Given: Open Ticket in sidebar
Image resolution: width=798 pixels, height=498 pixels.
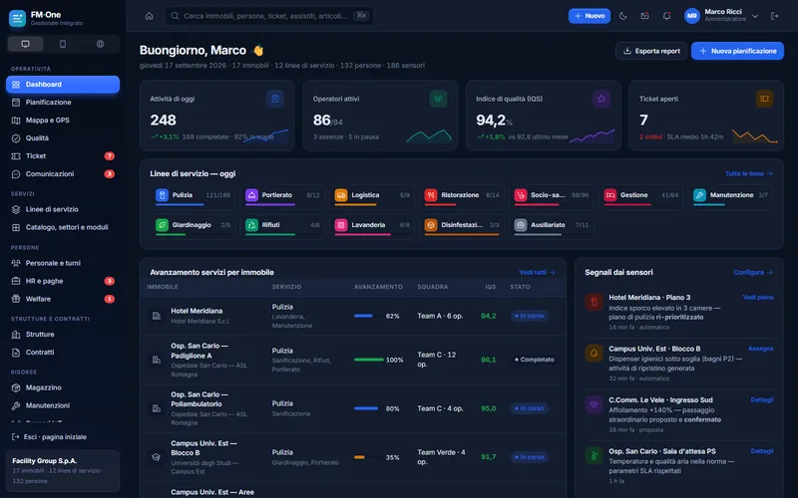Looking at the screenshot, I should coord(63,156).
